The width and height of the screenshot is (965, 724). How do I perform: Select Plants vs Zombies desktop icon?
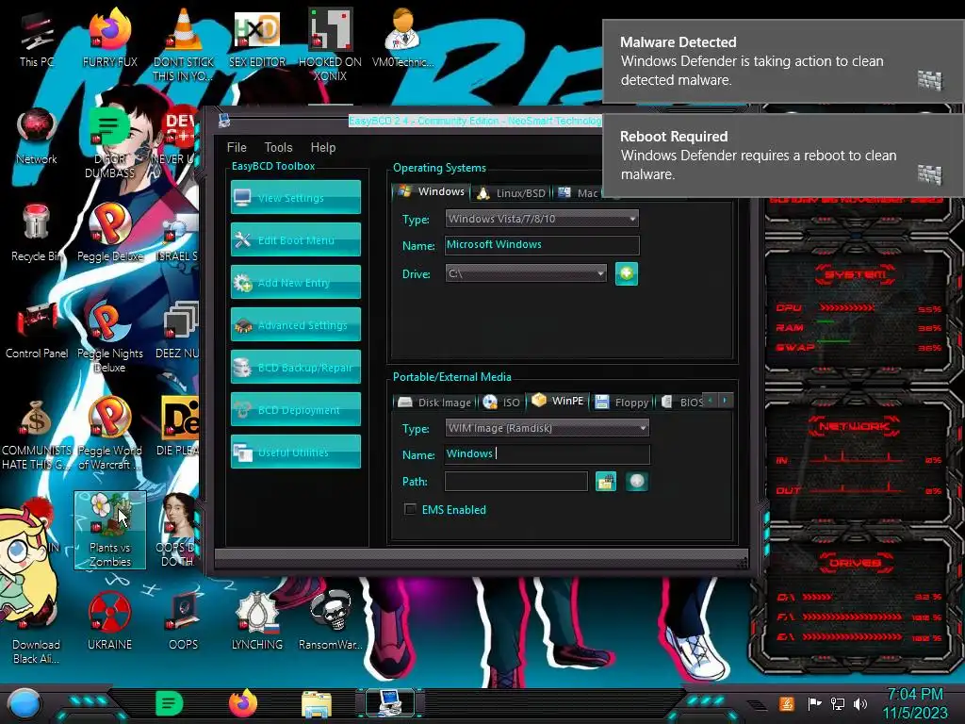pos(110,530)
